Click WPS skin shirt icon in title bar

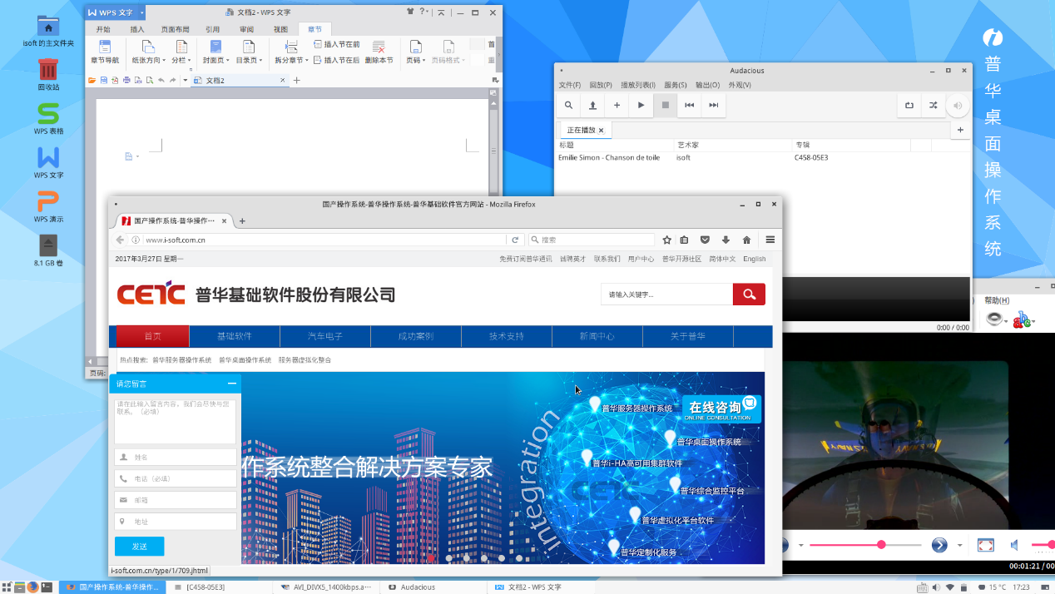(410, 12)
